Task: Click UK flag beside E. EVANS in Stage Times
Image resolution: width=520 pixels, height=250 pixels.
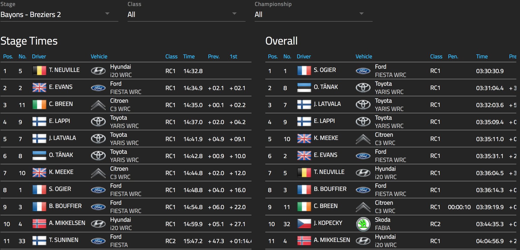Action: tap(39, 88)
